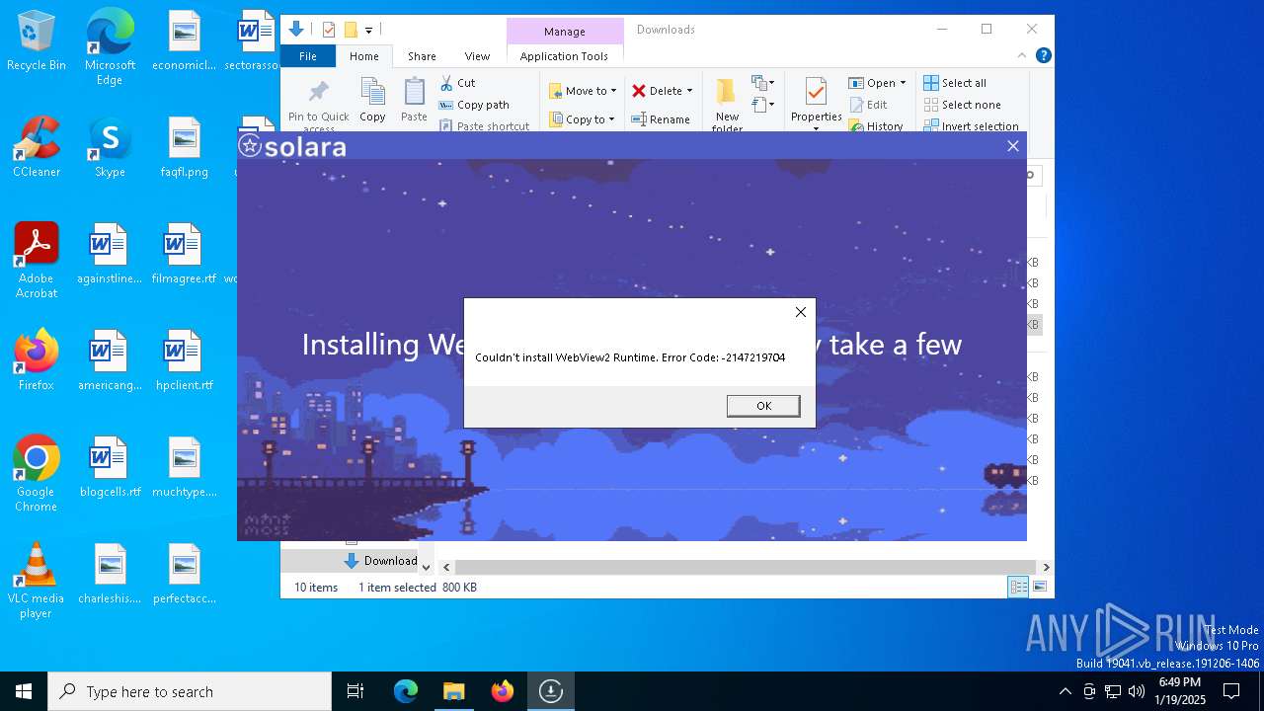Open Task View on the taskbar
This screenshot has width=1264, height=711.
pos(355,691)
